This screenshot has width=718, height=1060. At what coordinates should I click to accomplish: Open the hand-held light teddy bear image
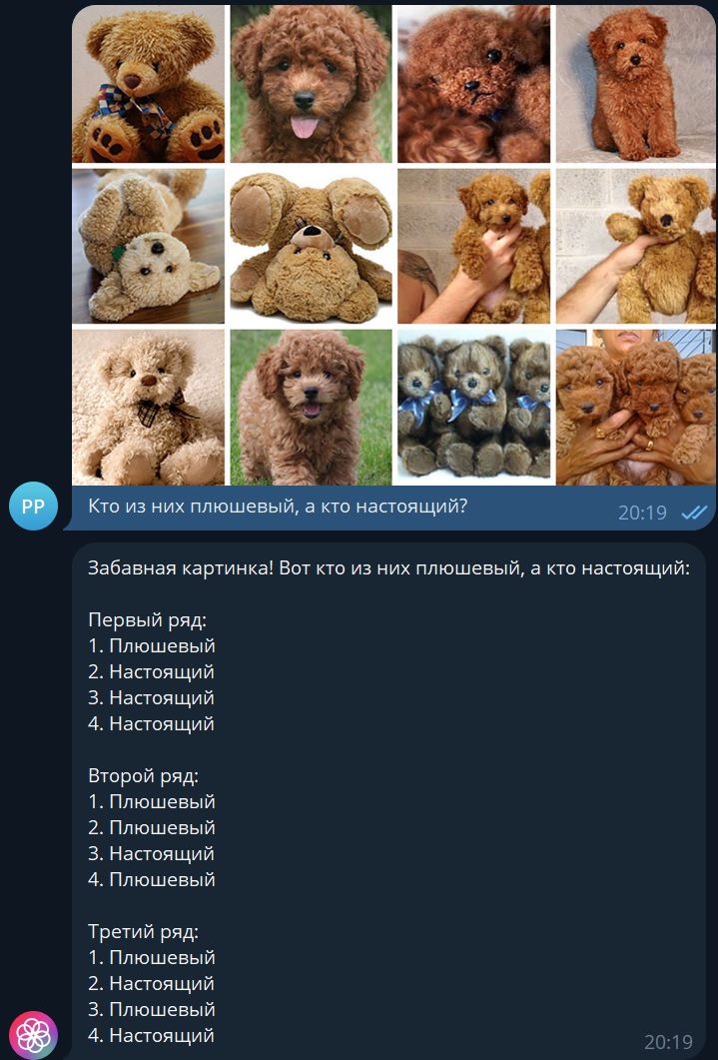click(635, 246)
